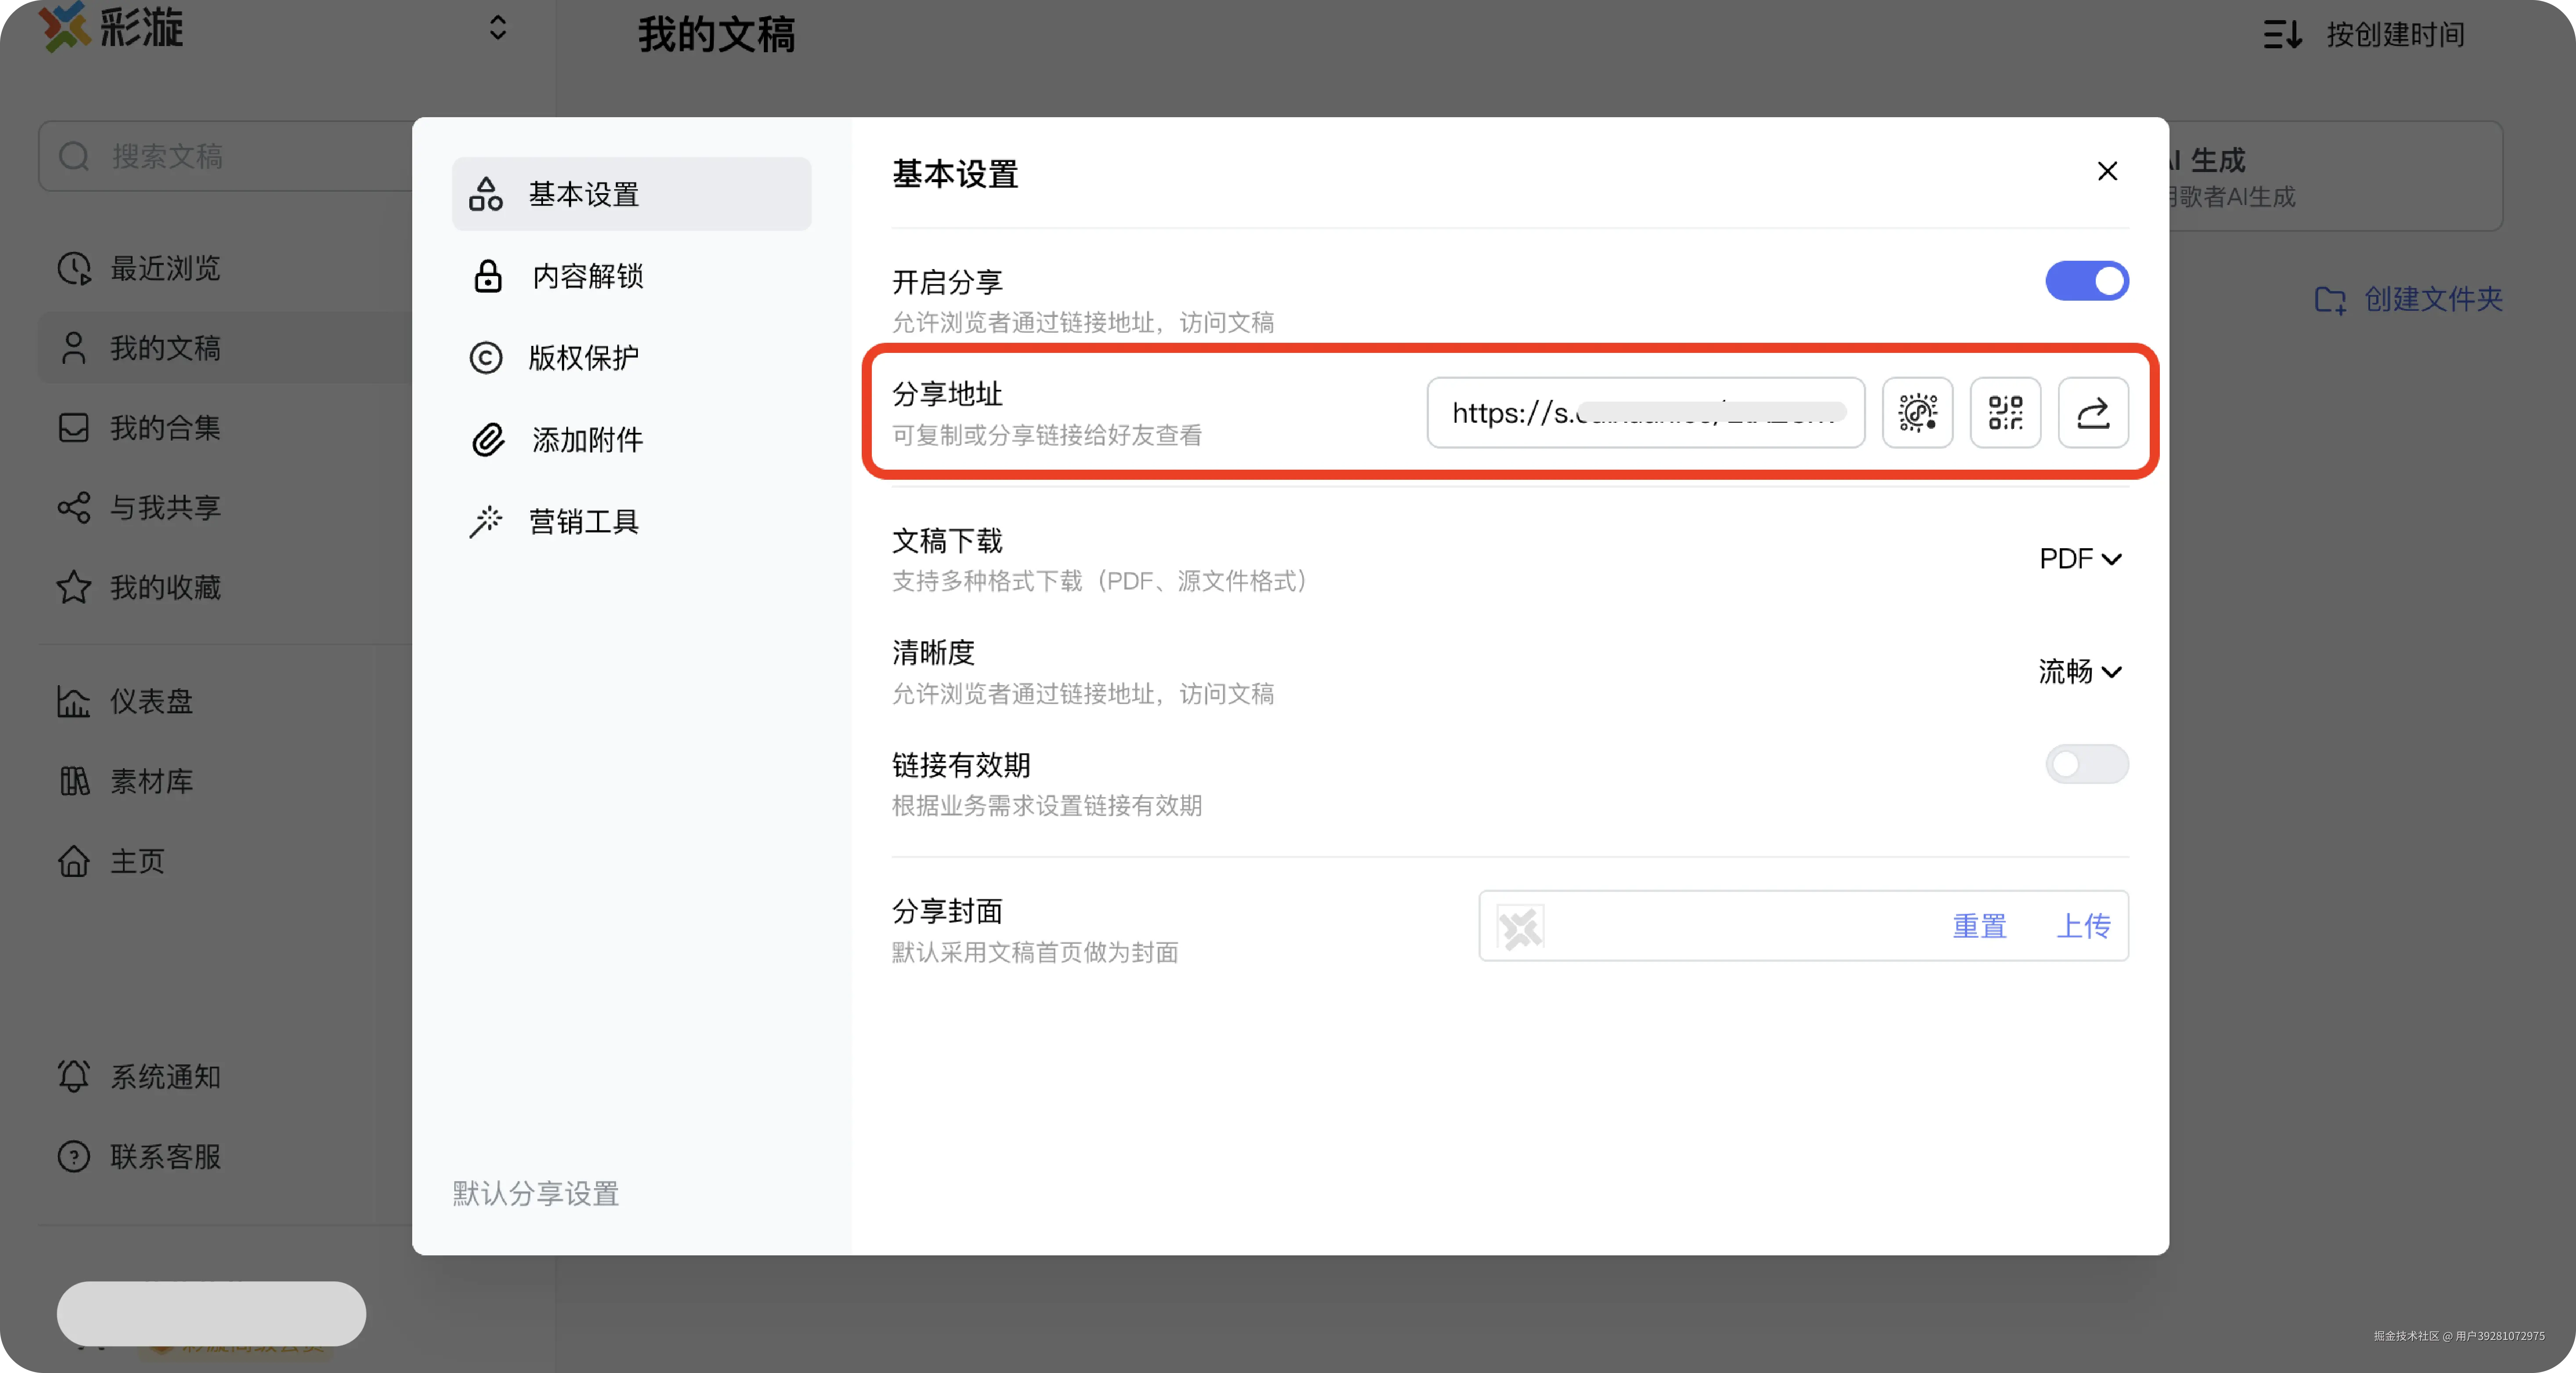Click the workspace switcher chevrons beside 彩漩
The width and height of the screenshot is (2576, 1373).
tap(497, 27)
